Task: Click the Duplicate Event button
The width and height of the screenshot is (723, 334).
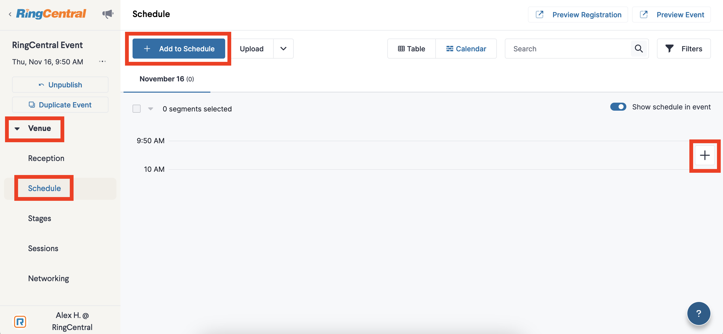Action: (x=60, y=105)
